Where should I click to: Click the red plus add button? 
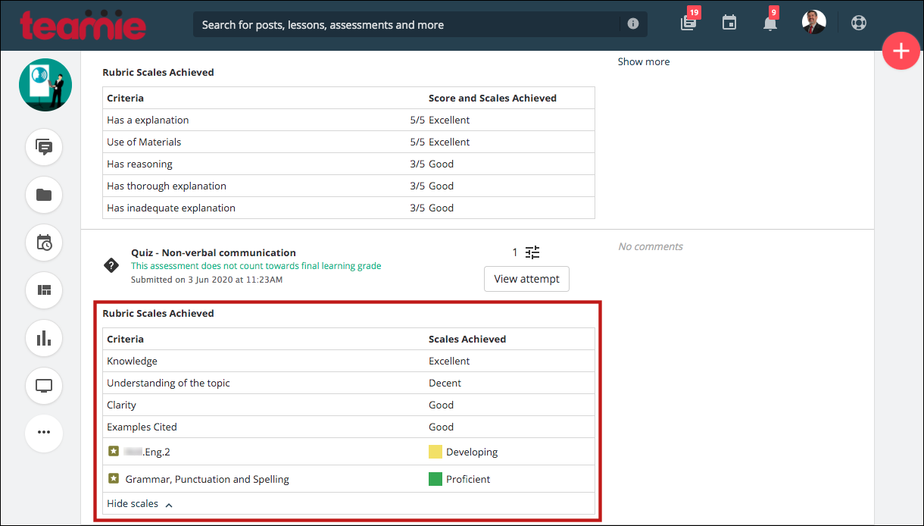pos(901,52)
